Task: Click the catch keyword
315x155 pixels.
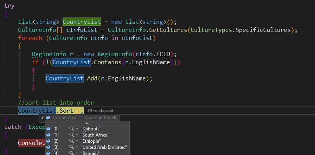Action: 13,127
